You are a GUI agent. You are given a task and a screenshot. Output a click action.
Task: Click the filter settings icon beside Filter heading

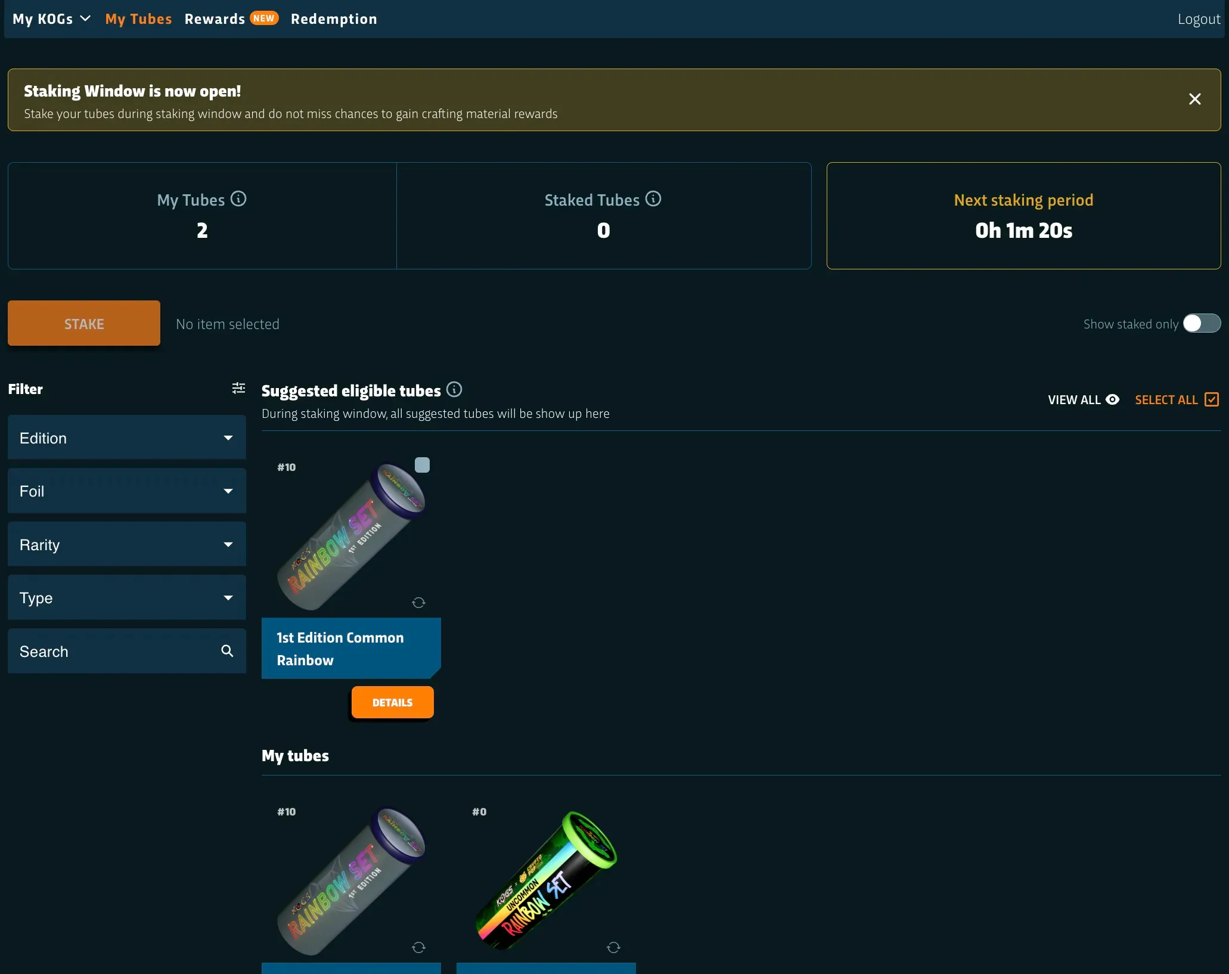coord(238,388)
